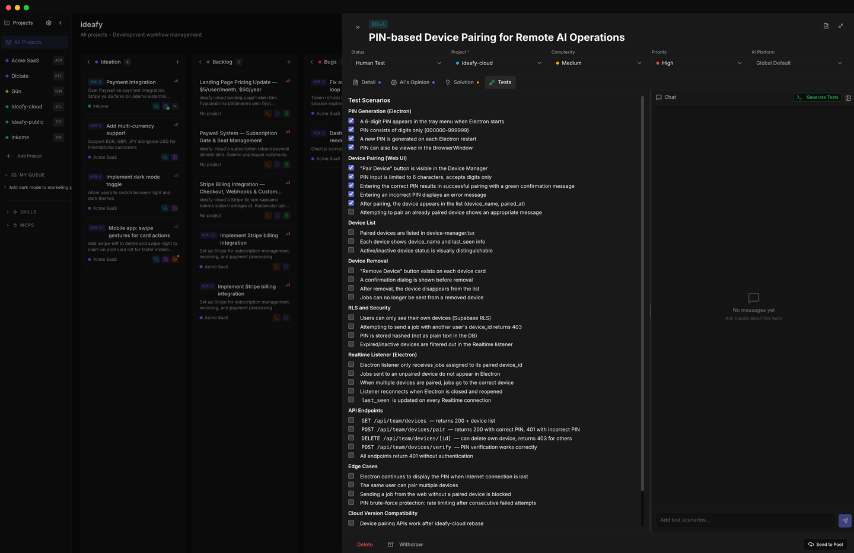The image size is (854, 553).
Task: Uncheck 'PIN consists of digits only' checkbox
Action: point(351,130)
